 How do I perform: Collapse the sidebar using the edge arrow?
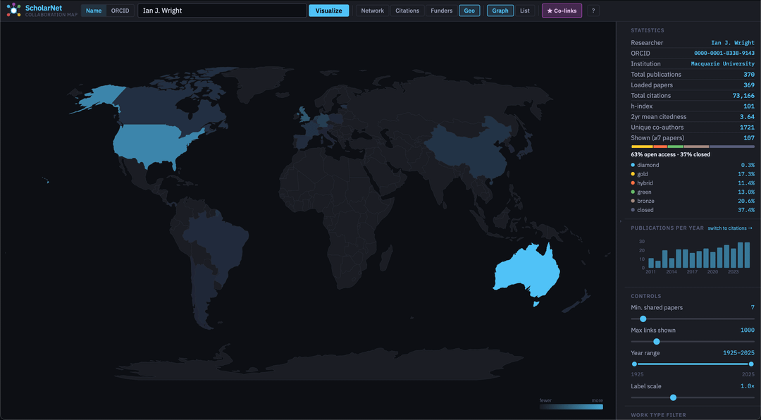(x=619, y=221)
